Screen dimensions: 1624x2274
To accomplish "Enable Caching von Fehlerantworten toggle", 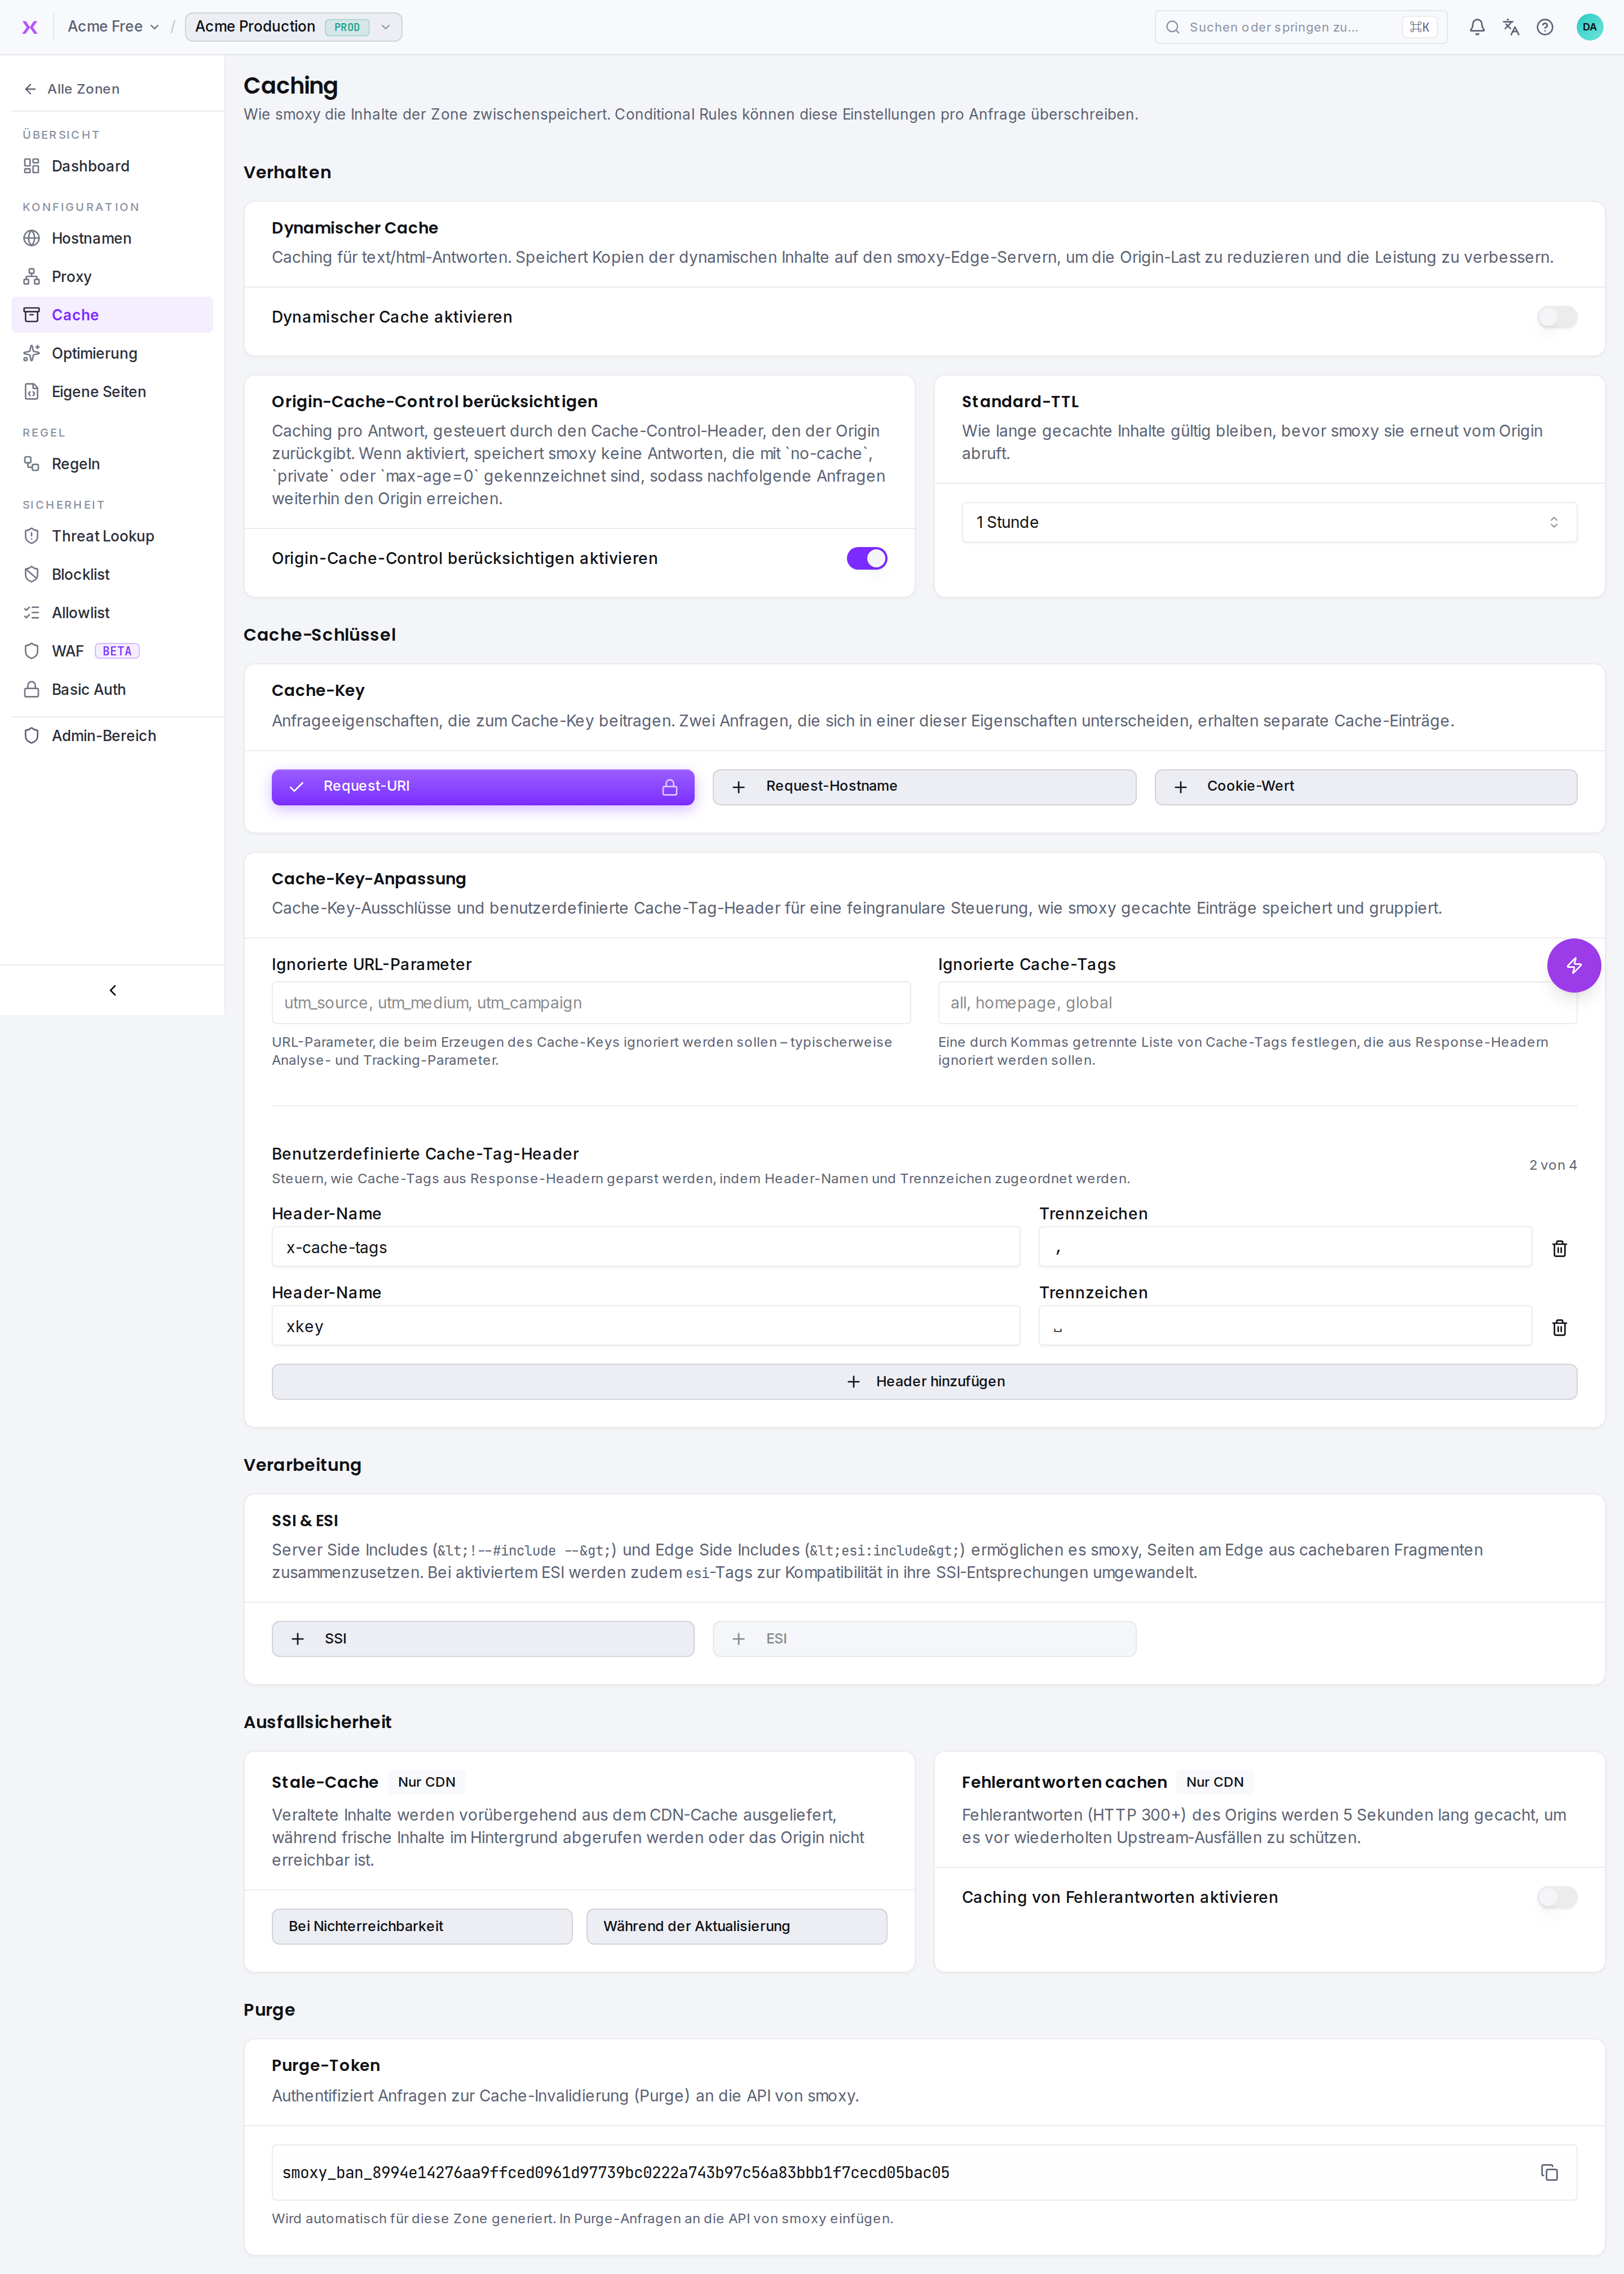I will pyautogui.click(x=1557, y=1897).
